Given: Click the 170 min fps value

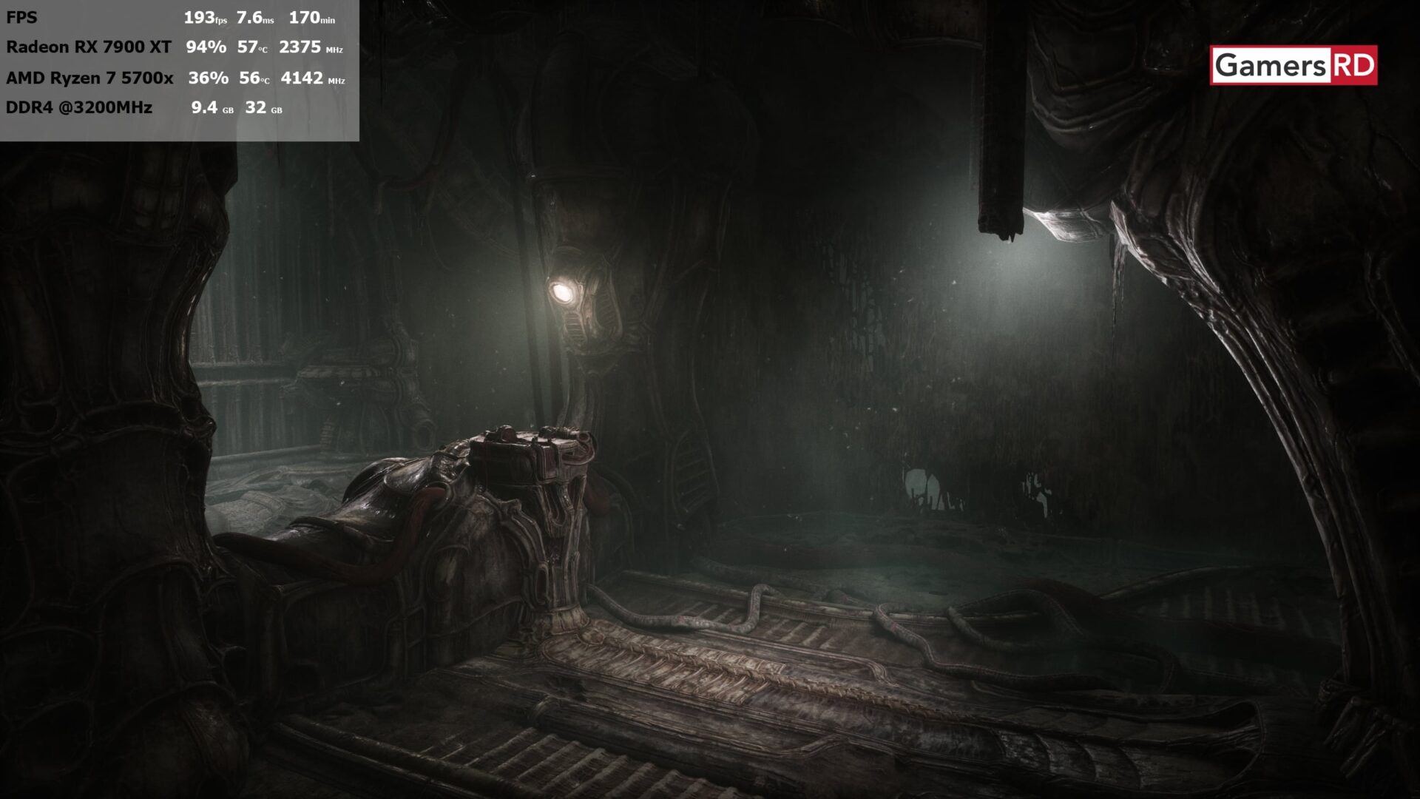Looking at the screenshot, I should coord(312,18).
